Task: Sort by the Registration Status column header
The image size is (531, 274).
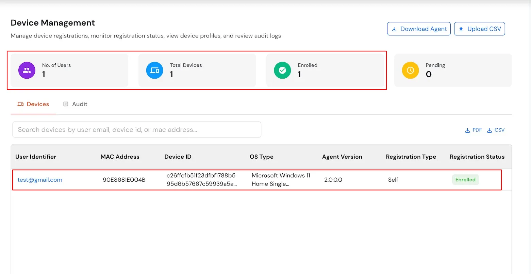Action: click(x=477, y=157)
